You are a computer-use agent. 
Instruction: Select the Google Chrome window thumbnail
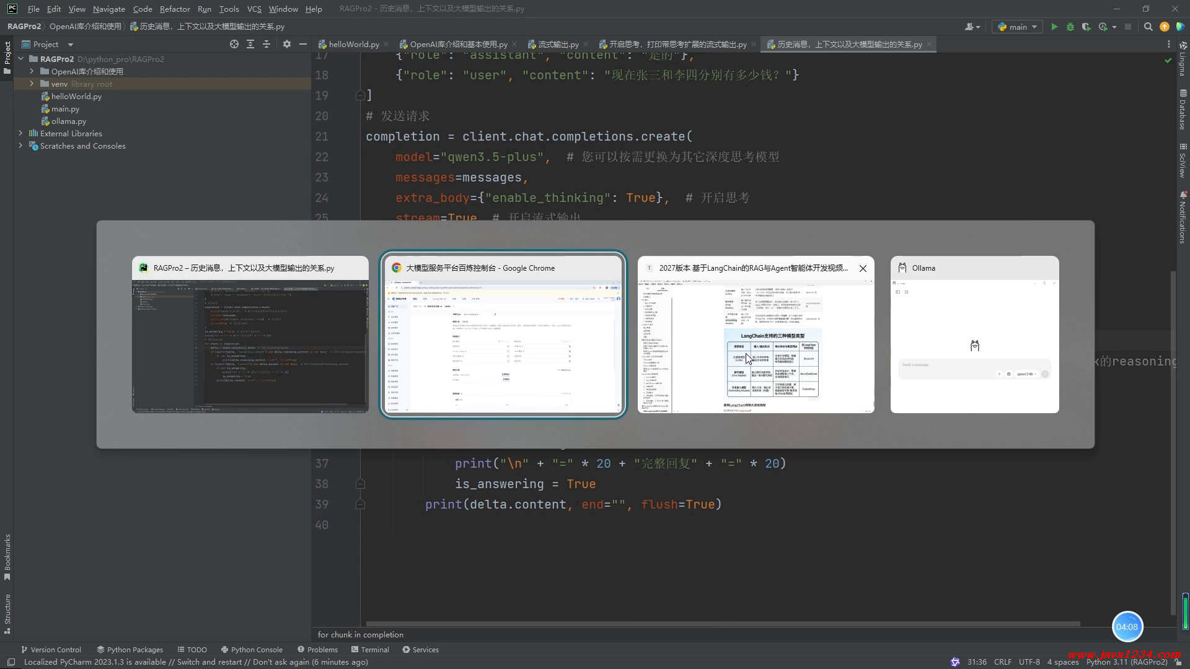tap(503, 346)
